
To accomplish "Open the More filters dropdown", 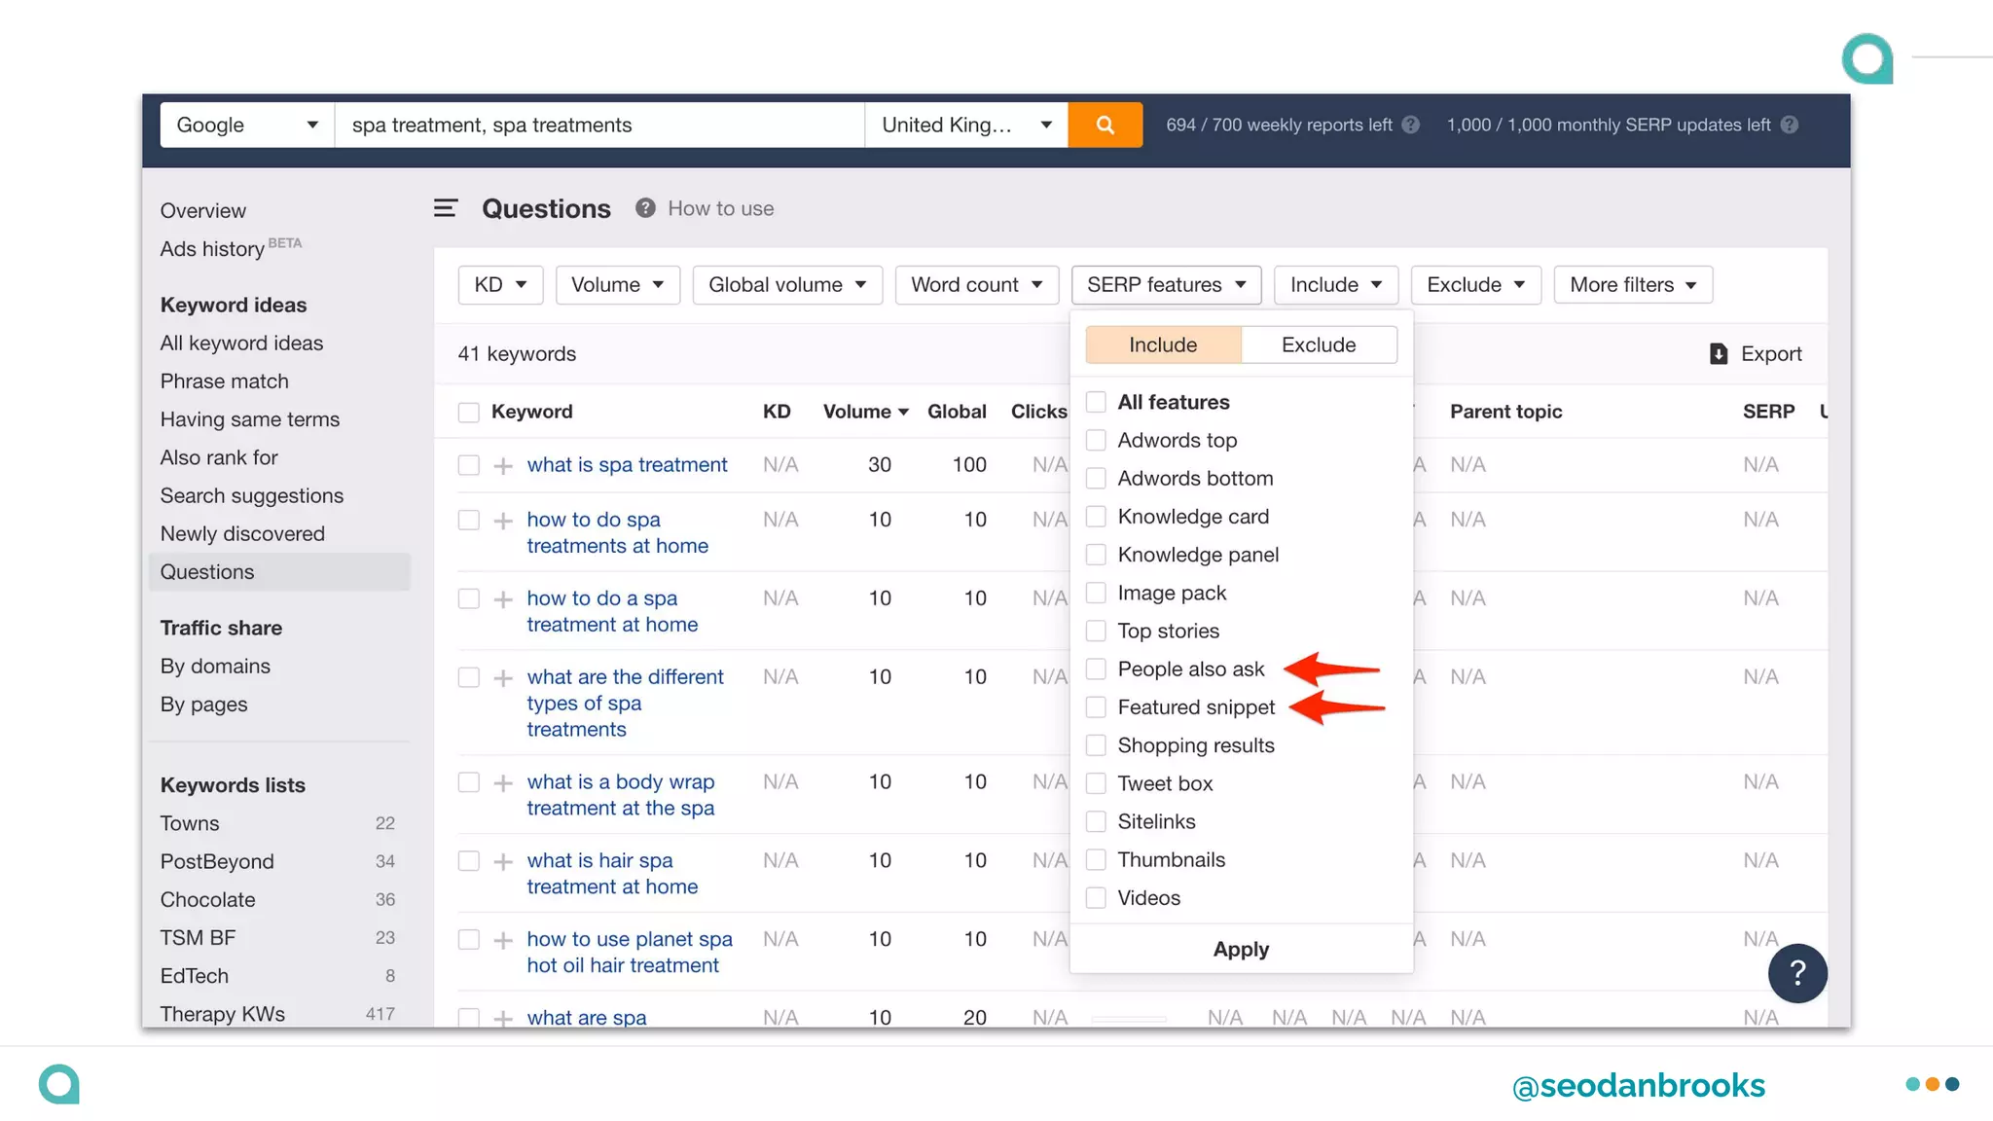I will 1632,285.
